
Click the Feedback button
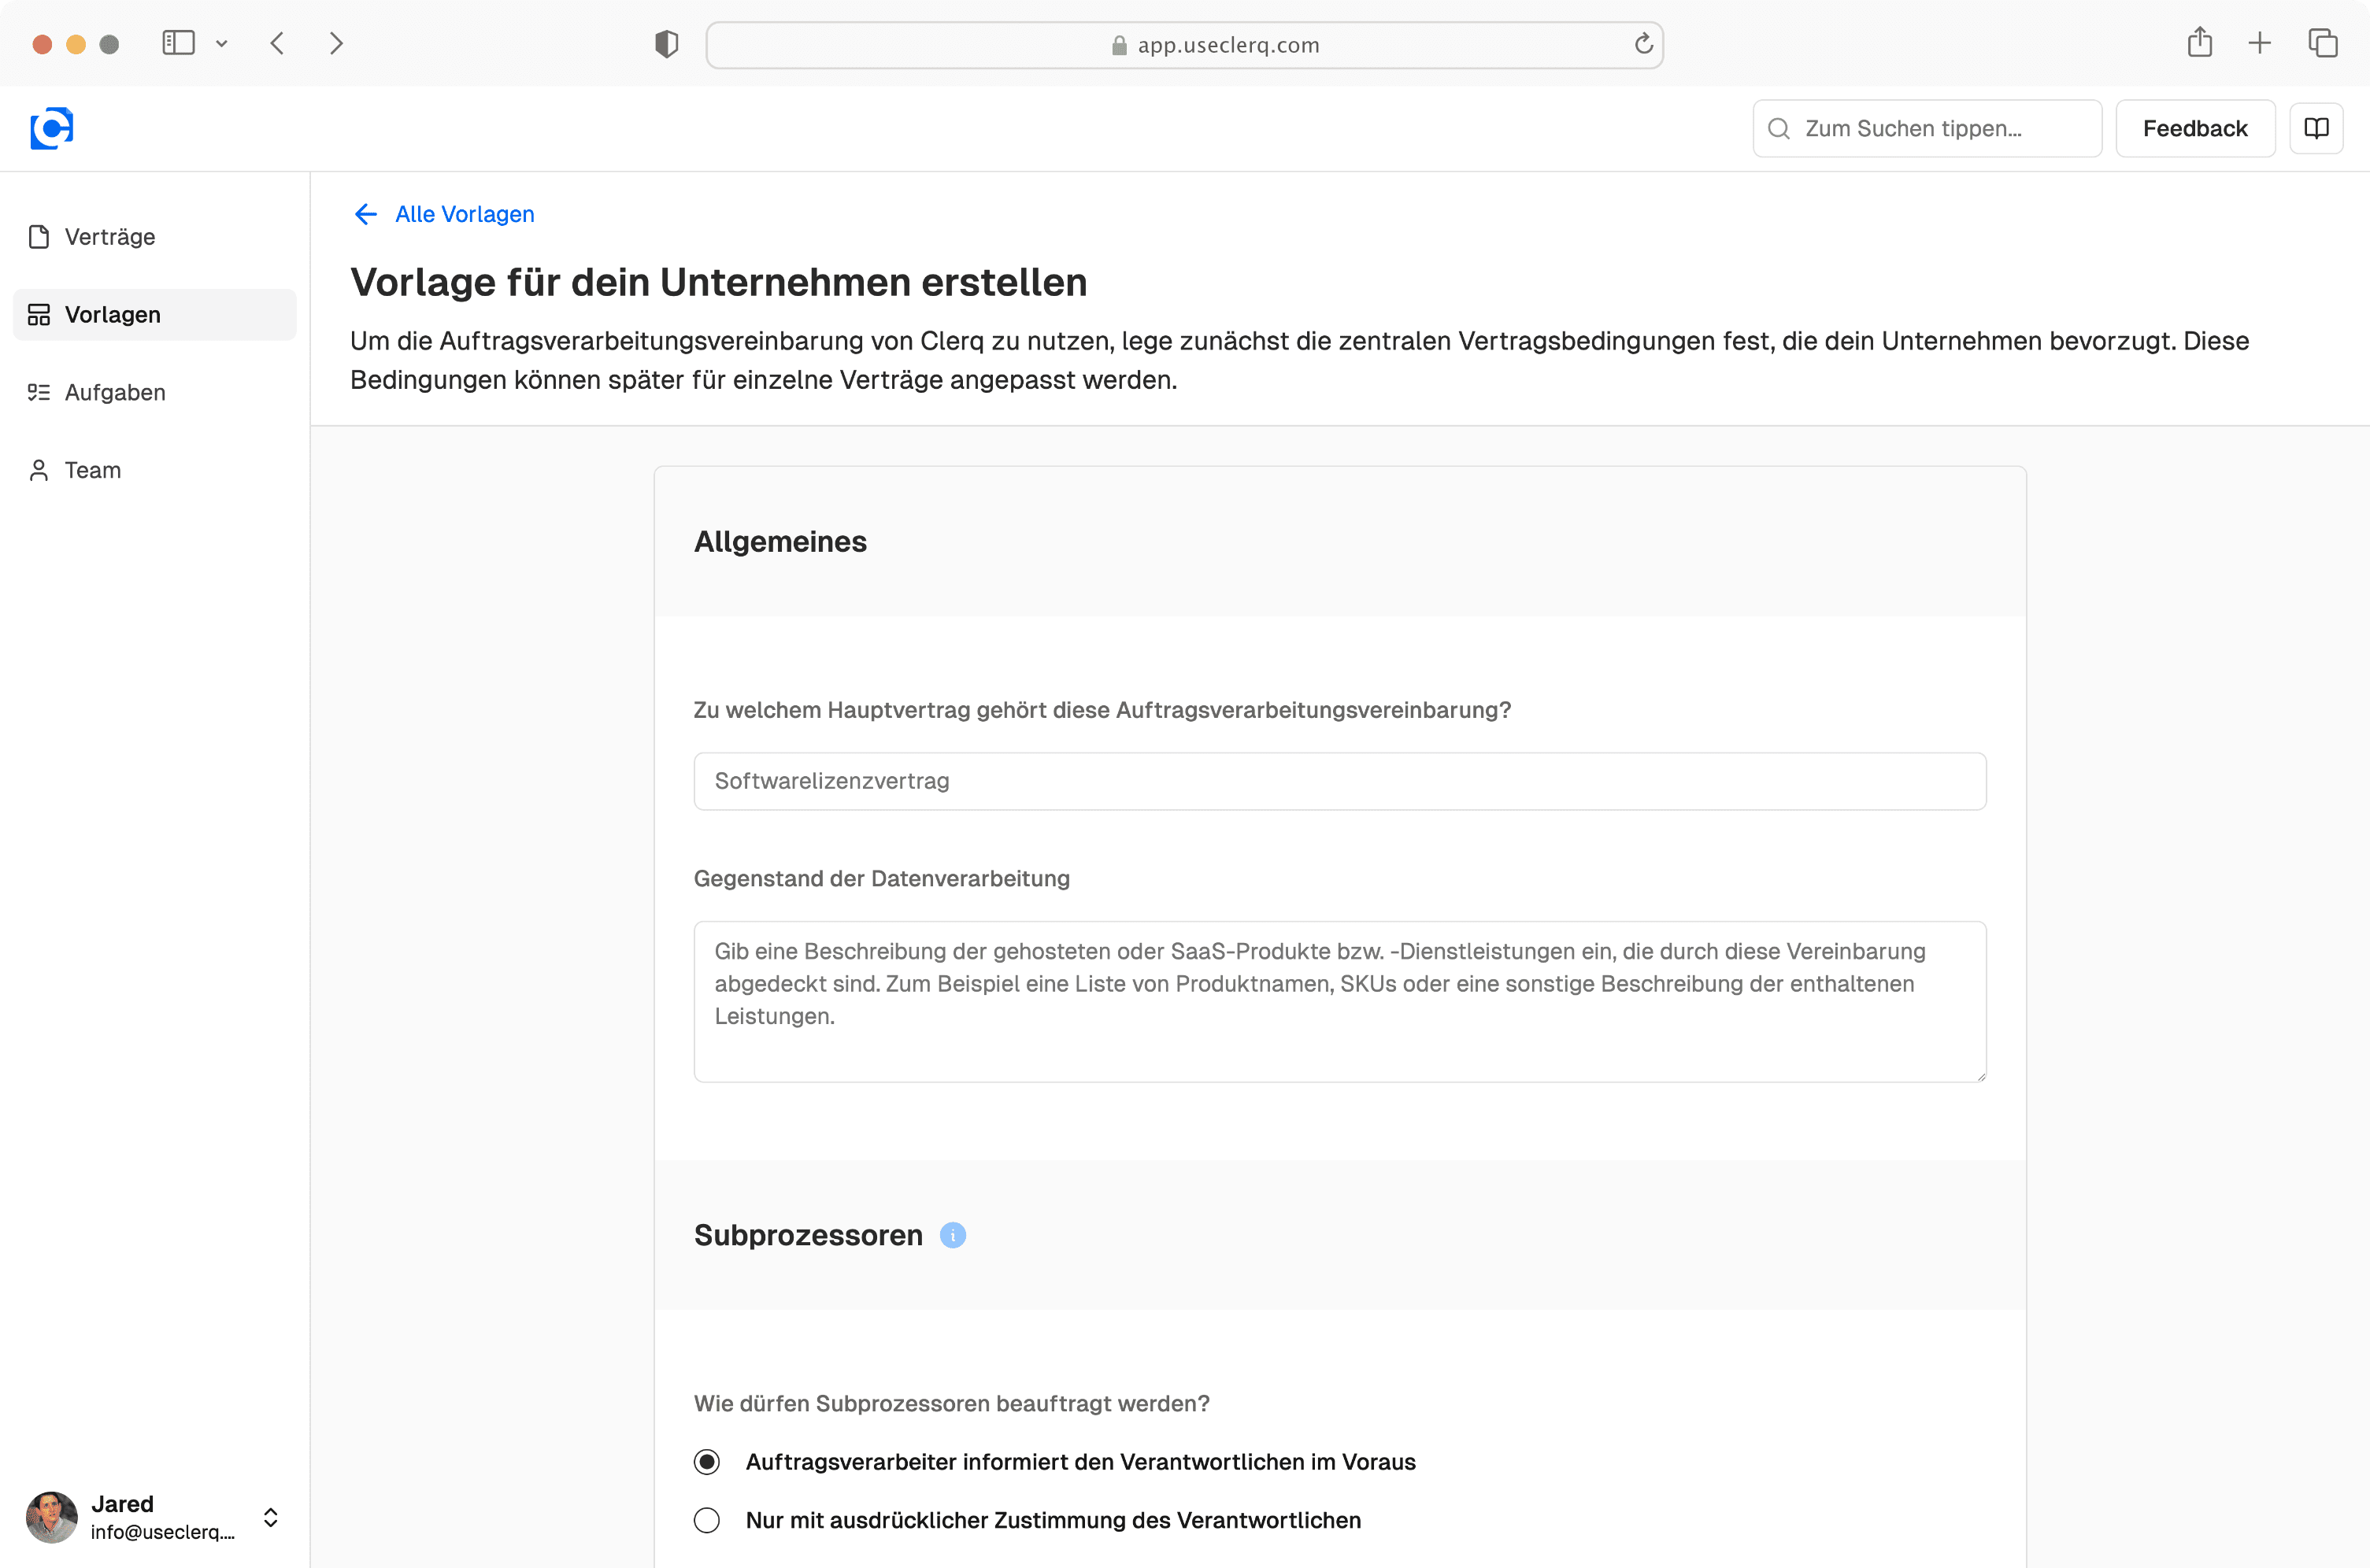(x=2194, y=128)
